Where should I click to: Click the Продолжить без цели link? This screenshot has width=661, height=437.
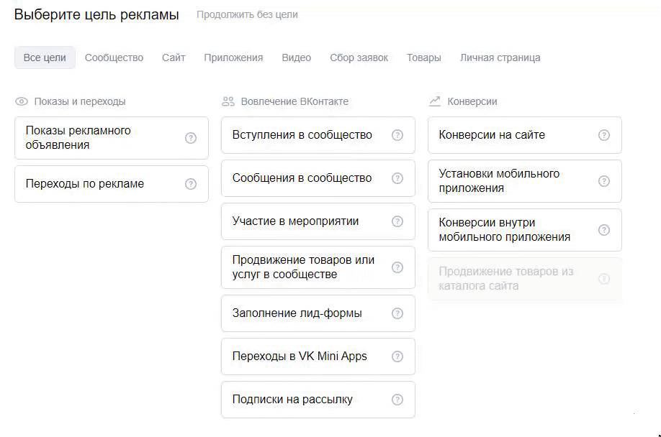tap(247, 14)
